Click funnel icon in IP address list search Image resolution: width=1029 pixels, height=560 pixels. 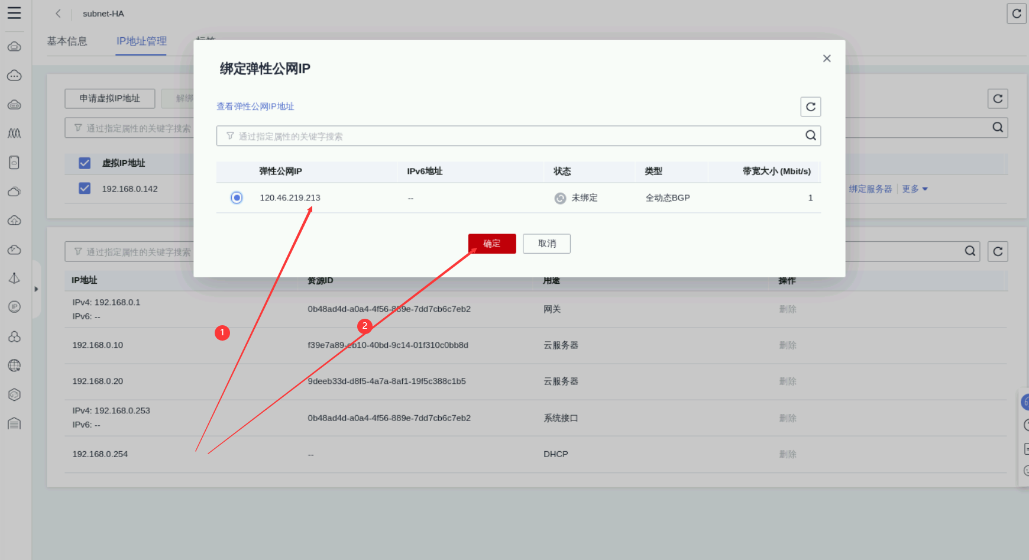coord(78,251)
